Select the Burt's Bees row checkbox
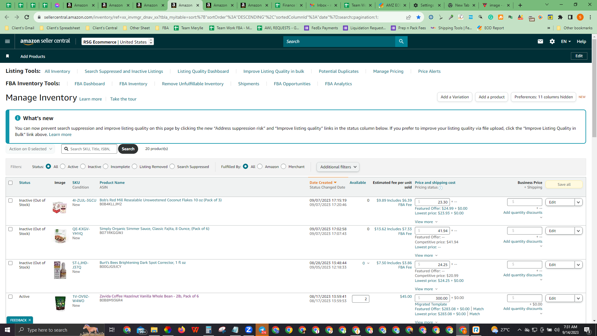 (x=11, y=263)
